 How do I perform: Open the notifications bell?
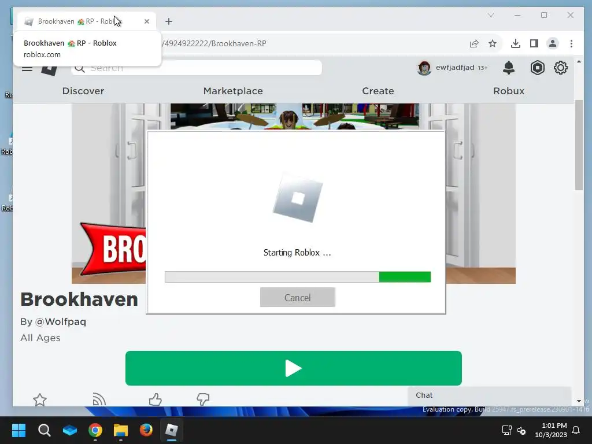pos(509,68)
